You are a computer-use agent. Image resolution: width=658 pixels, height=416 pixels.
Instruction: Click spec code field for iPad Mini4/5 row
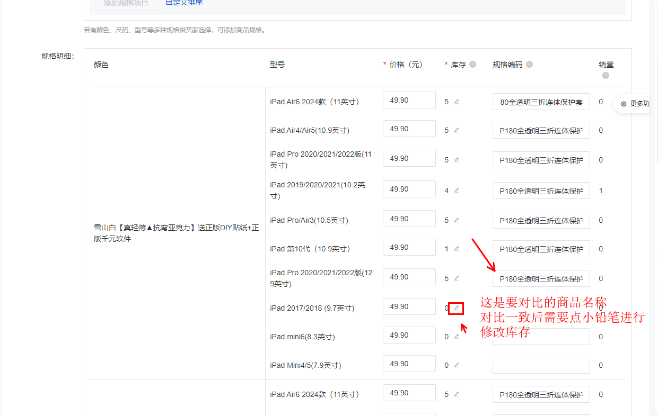[541, 365]
